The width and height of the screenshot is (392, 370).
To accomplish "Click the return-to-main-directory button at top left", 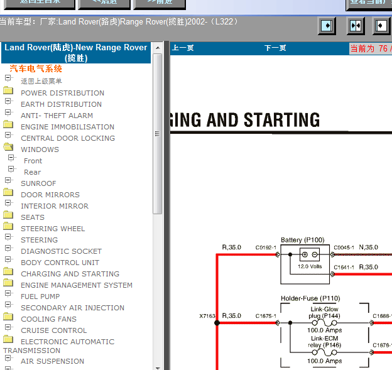I will (40, 4).
